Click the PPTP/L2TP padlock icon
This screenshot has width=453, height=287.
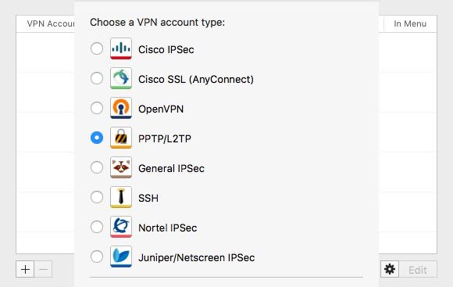click(121, 138)
